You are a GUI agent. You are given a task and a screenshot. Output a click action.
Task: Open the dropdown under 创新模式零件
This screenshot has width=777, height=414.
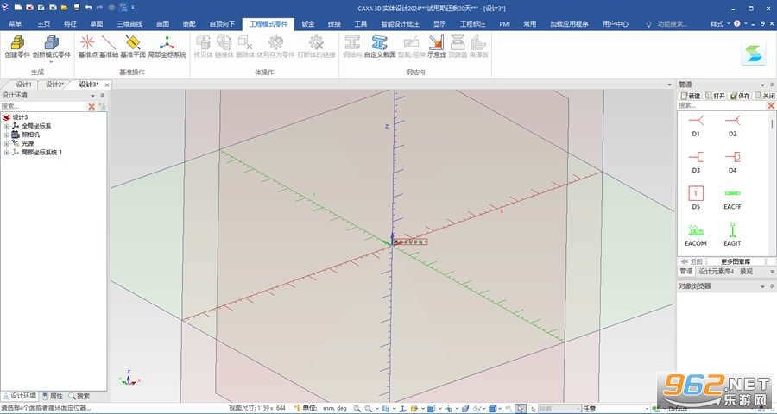52,62
